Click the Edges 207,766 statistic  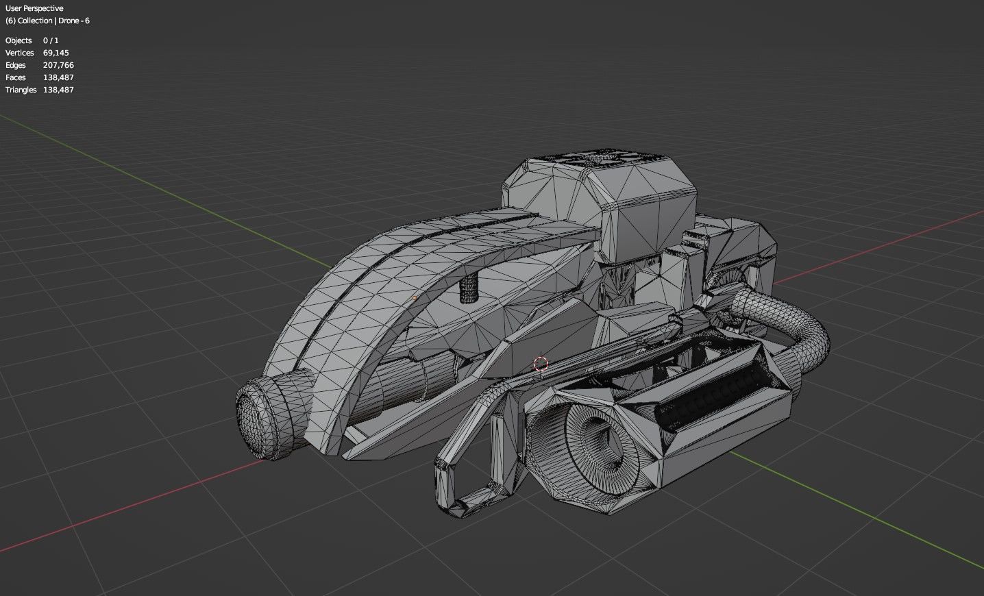click(40, 65)
